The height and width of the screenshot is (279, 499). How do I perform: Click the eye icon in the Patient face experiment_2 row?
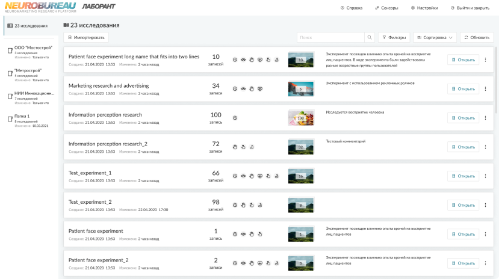243,263
